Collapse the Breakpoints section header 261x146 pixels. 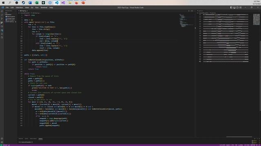(10, 15)
